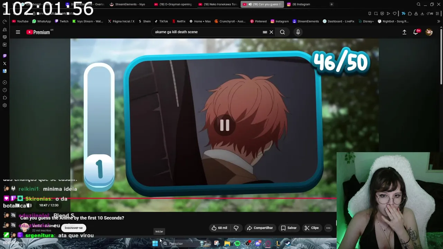The height and width of the screenshot is (249, 443).
Task: Open the WhatsApp bookmark
Action: pos(42,21)
